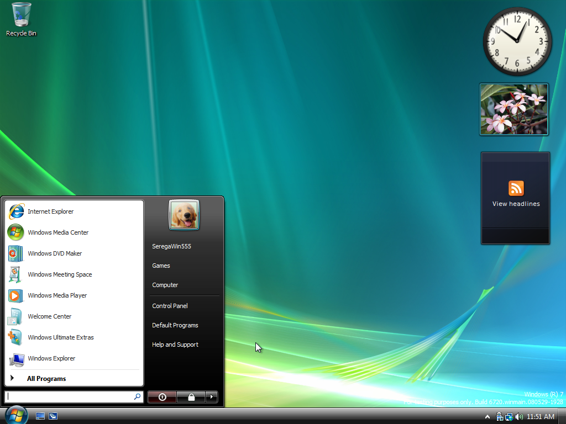Open Control Panel
The width and height of the screenshot is (566, 424).
170,306
